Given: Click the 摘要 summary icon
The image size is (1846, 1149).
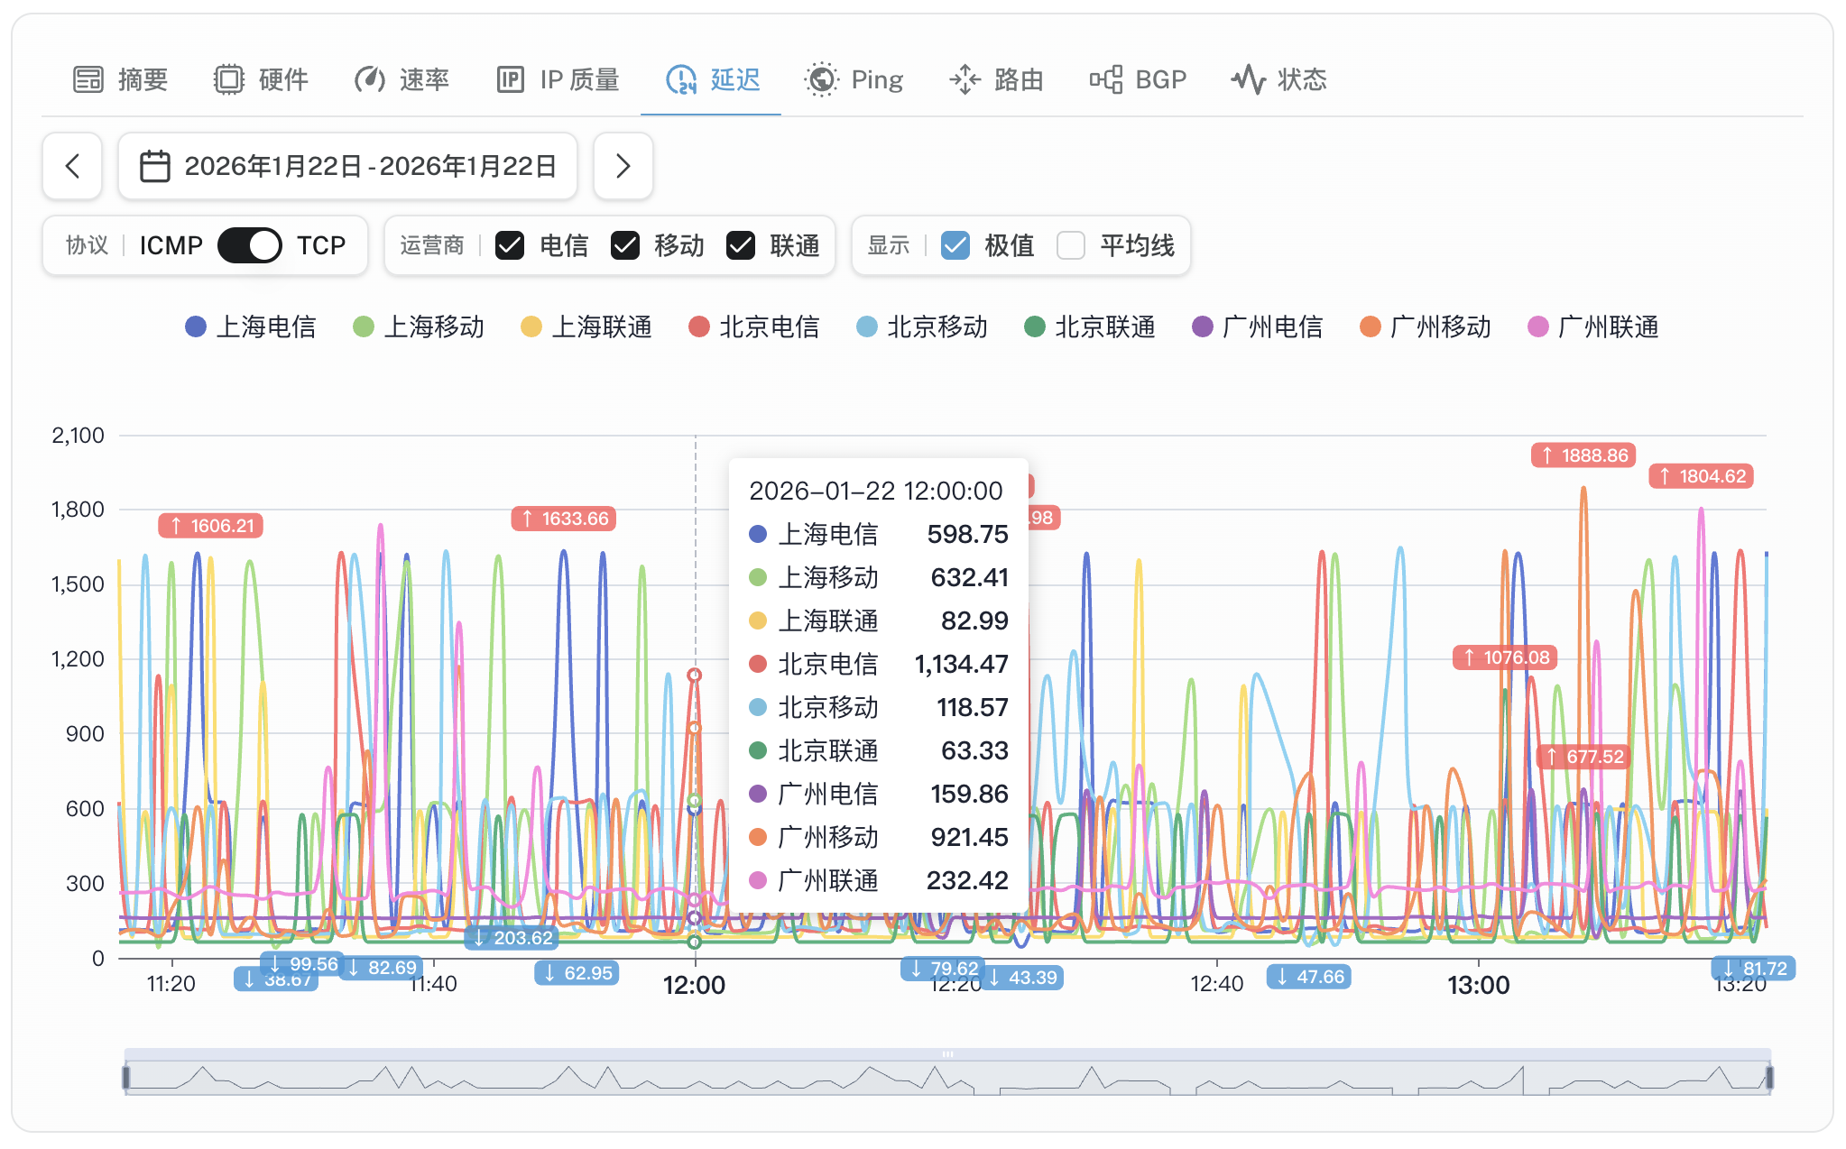Looking at the screenshot, I should [x=88, y=79].
